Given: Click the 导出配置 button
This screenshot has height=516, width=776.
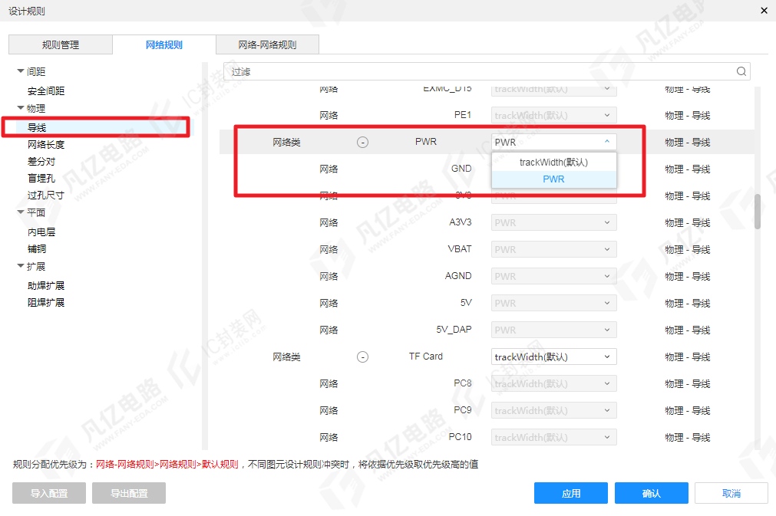Looking at the screenshot, I should (129, 493).
